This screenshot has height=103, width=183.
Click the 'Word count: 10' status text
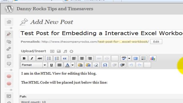(33, 102)
